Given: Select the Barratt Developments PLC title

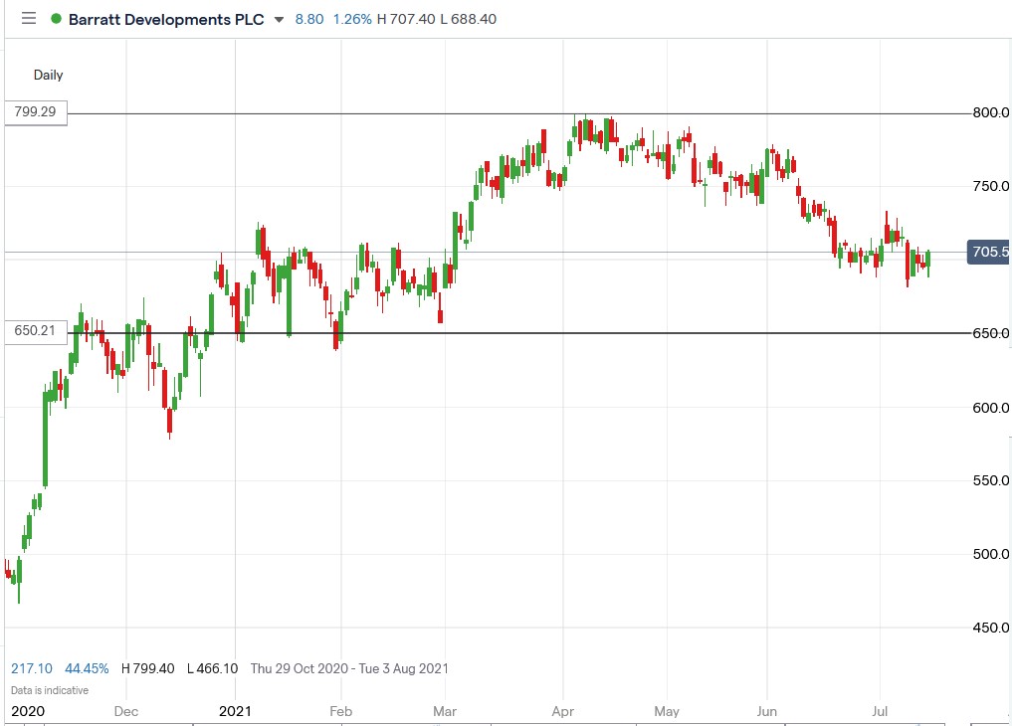Looking at the screenshot, I should click(167, 19).
